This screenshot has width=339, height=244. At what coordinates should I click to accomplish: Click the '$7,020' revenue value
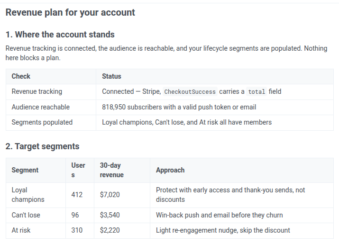110,195
